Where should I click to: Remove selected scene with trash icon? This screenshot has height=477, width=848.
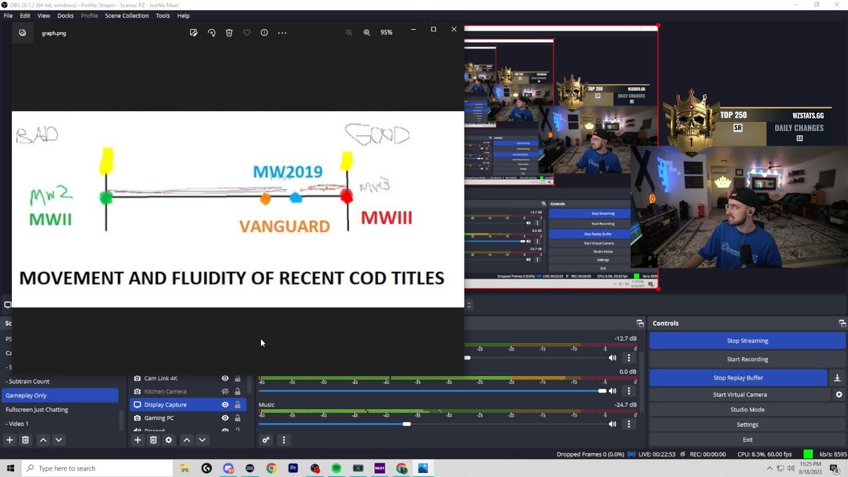(x=25, y=440)
